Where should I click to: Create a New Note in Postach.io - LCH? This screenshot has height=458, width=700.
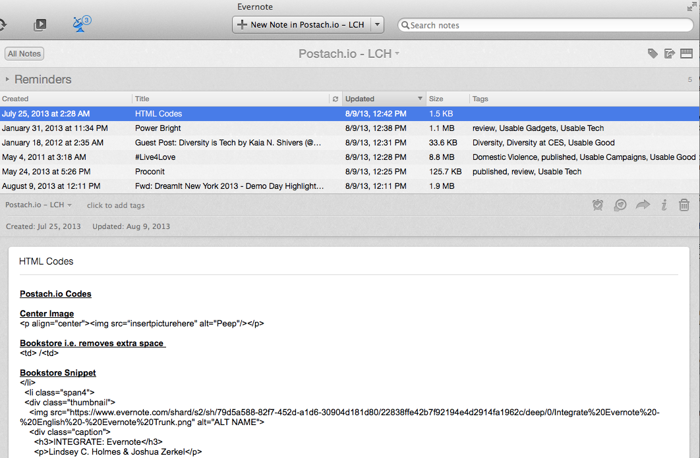tap(301, 25)
